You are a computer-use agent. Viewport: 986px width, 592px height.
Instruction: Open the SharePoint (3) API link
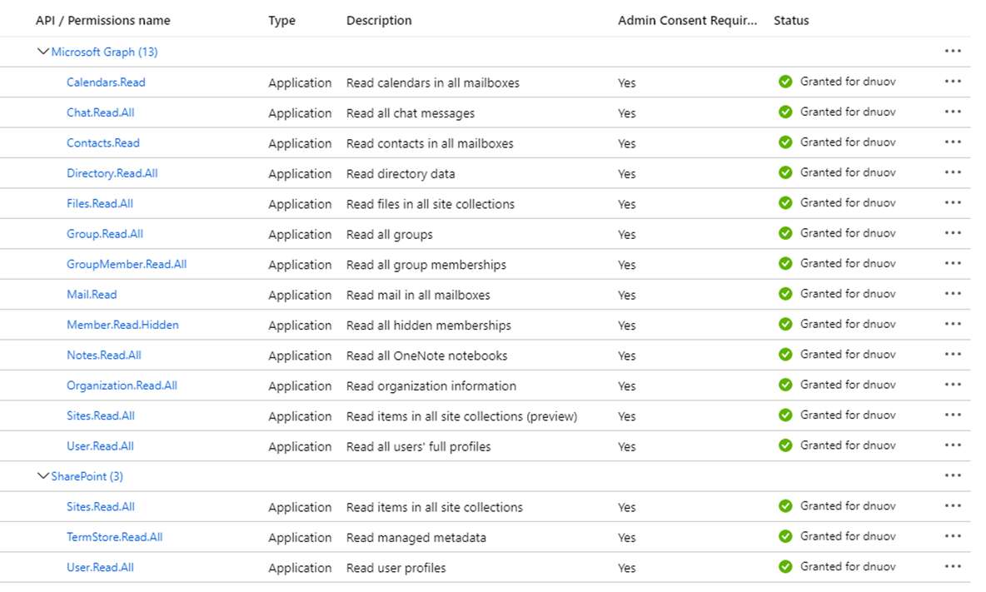tap(87, 476)
